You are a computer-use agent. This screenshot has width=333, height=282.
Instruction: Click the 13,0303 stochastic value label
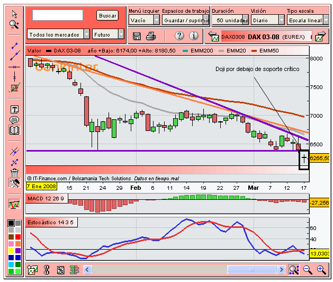point(319,253)
